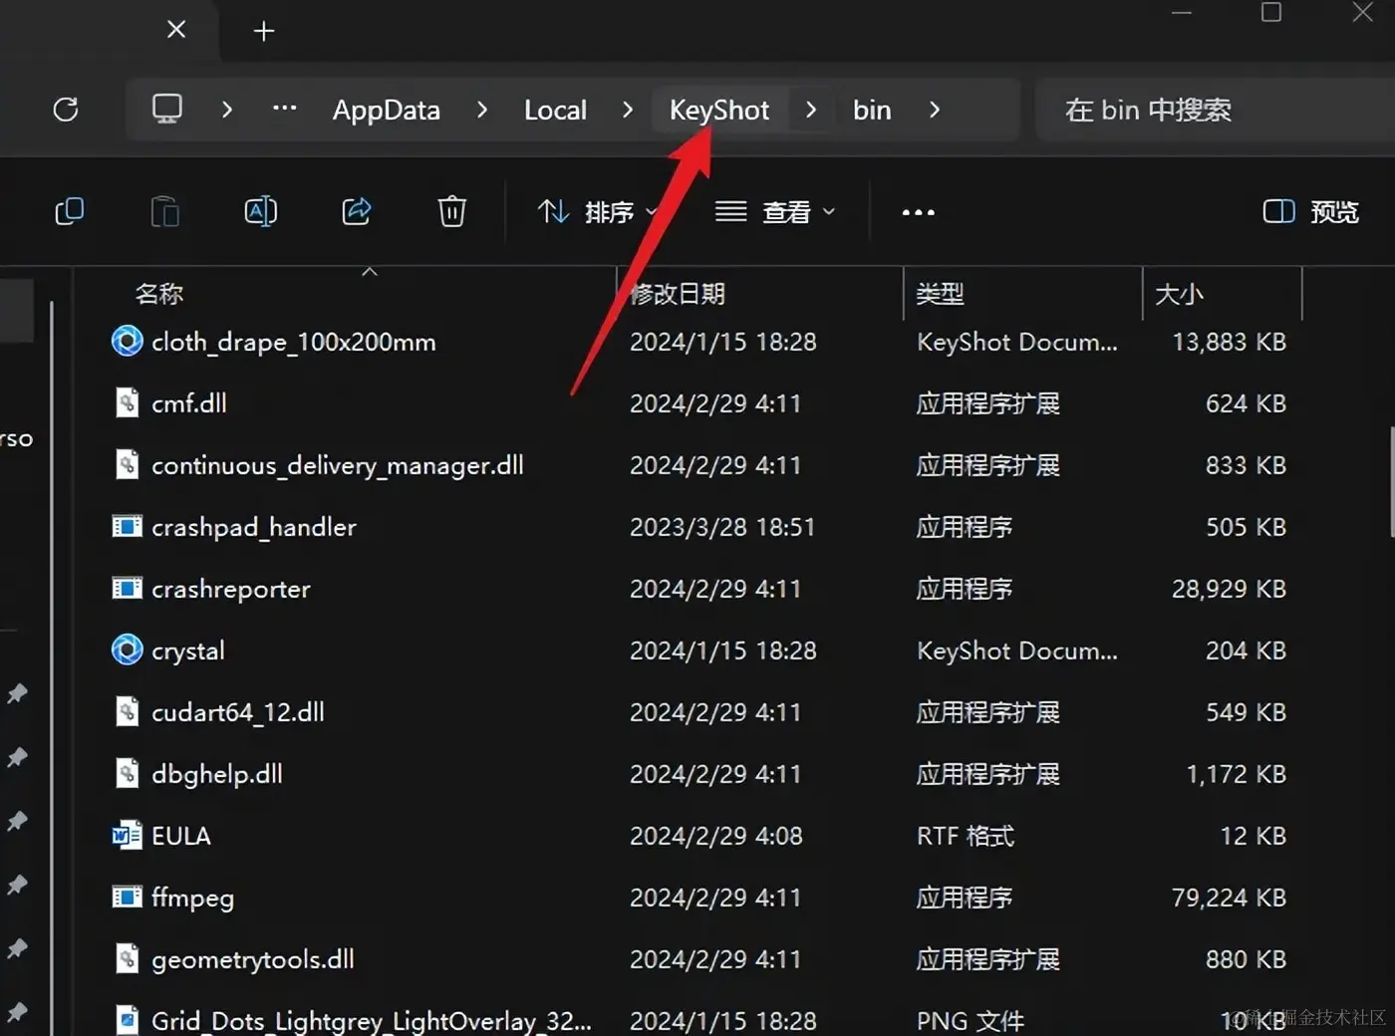1395x1036 pixels.
Task: Open the see more three-dot menu
Action: (918, 212)
